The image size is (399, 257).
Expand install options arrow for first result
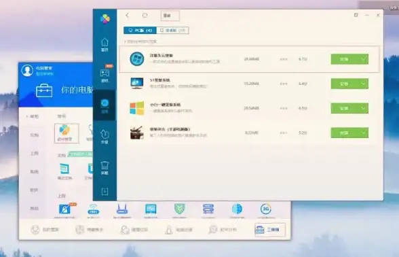pyautogui.click(x=364, y=59)
